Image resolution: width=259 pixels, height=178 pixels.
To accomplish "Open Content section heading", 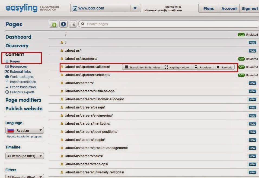I will (15, 54).
